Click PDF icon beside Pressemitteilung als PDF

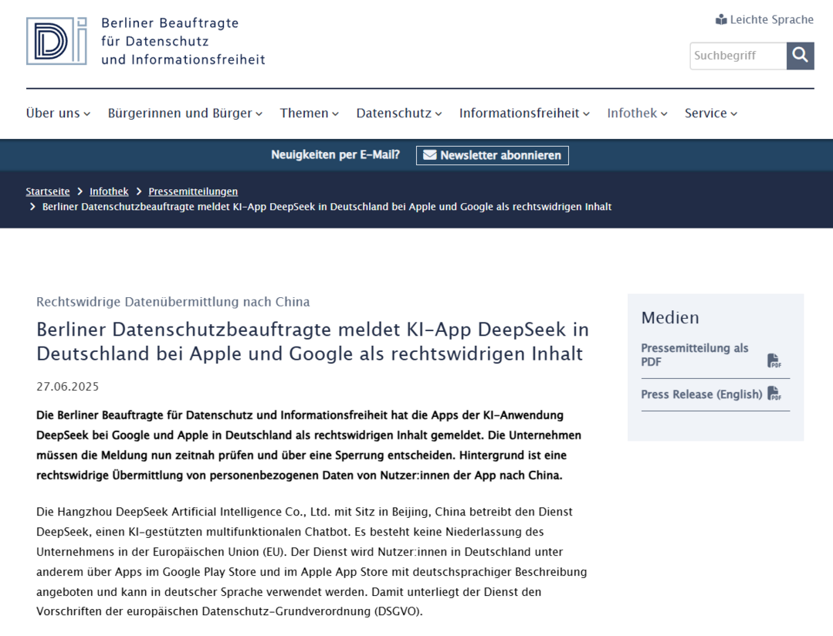pos(774,360)
